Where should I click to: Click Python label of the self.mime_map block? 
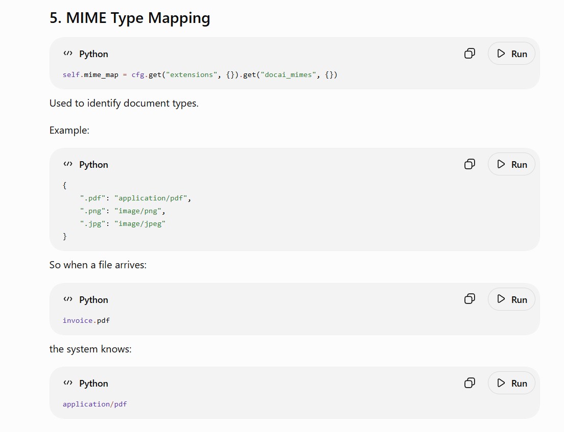coord(93,54)
